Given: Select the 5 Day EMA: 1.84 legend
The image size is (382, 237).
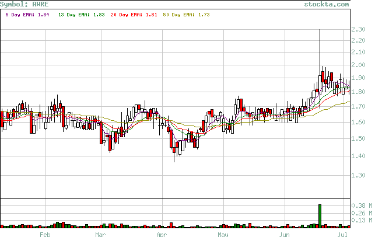Looking at the screenshot, I should point(27,15).
